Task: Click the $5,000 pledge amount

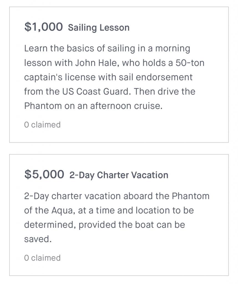Action: (x=44, y=174)
